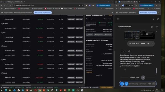Open AI Studio run settings sliders icon
165x92 pixels.
[x=153, y=19]
